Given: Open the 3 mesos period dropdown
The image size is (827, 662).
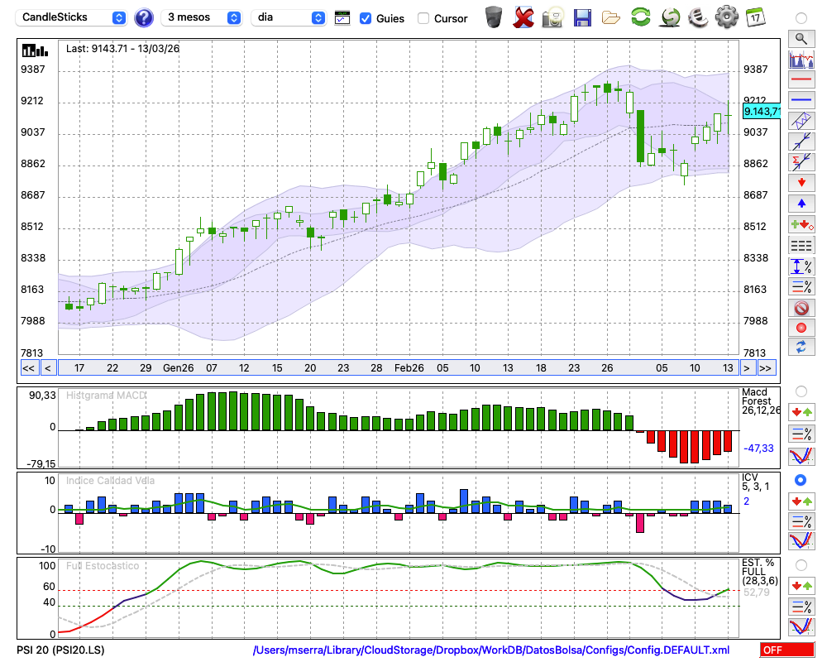Looking at the screenshot, I should (203, 17).
